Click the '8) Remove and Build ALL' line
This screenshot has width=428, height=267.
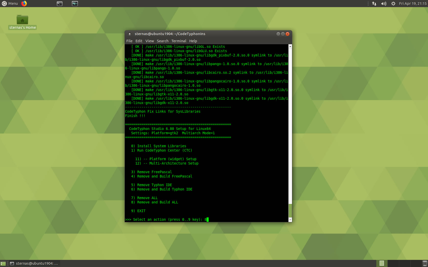pyautogui.click(x=155, y=202)
